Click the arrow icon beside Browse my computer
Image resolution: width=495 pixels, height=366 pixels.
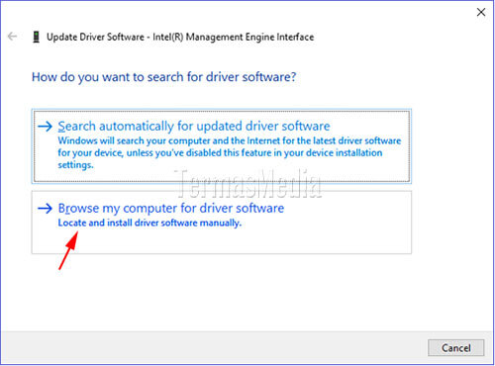pyautogui.click(x=45, y=209)
